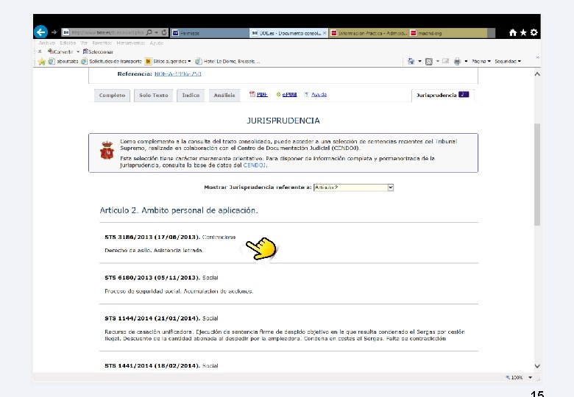
Task: Expand the Convertir dropdown arrow
Action: click(x=78, y=51)
